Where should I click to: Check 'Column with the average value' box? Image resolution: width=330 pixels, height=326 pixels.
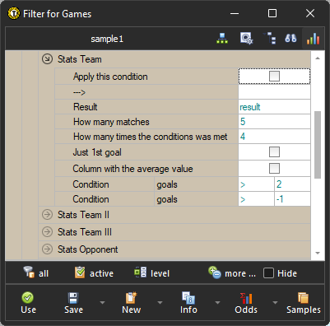(x=274, y=168)
